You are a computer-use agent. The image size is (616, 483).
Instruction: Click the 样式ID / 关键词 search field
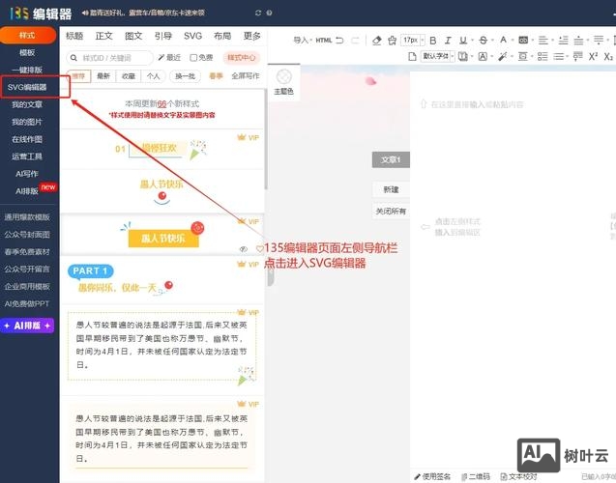[x=109, y=58]
